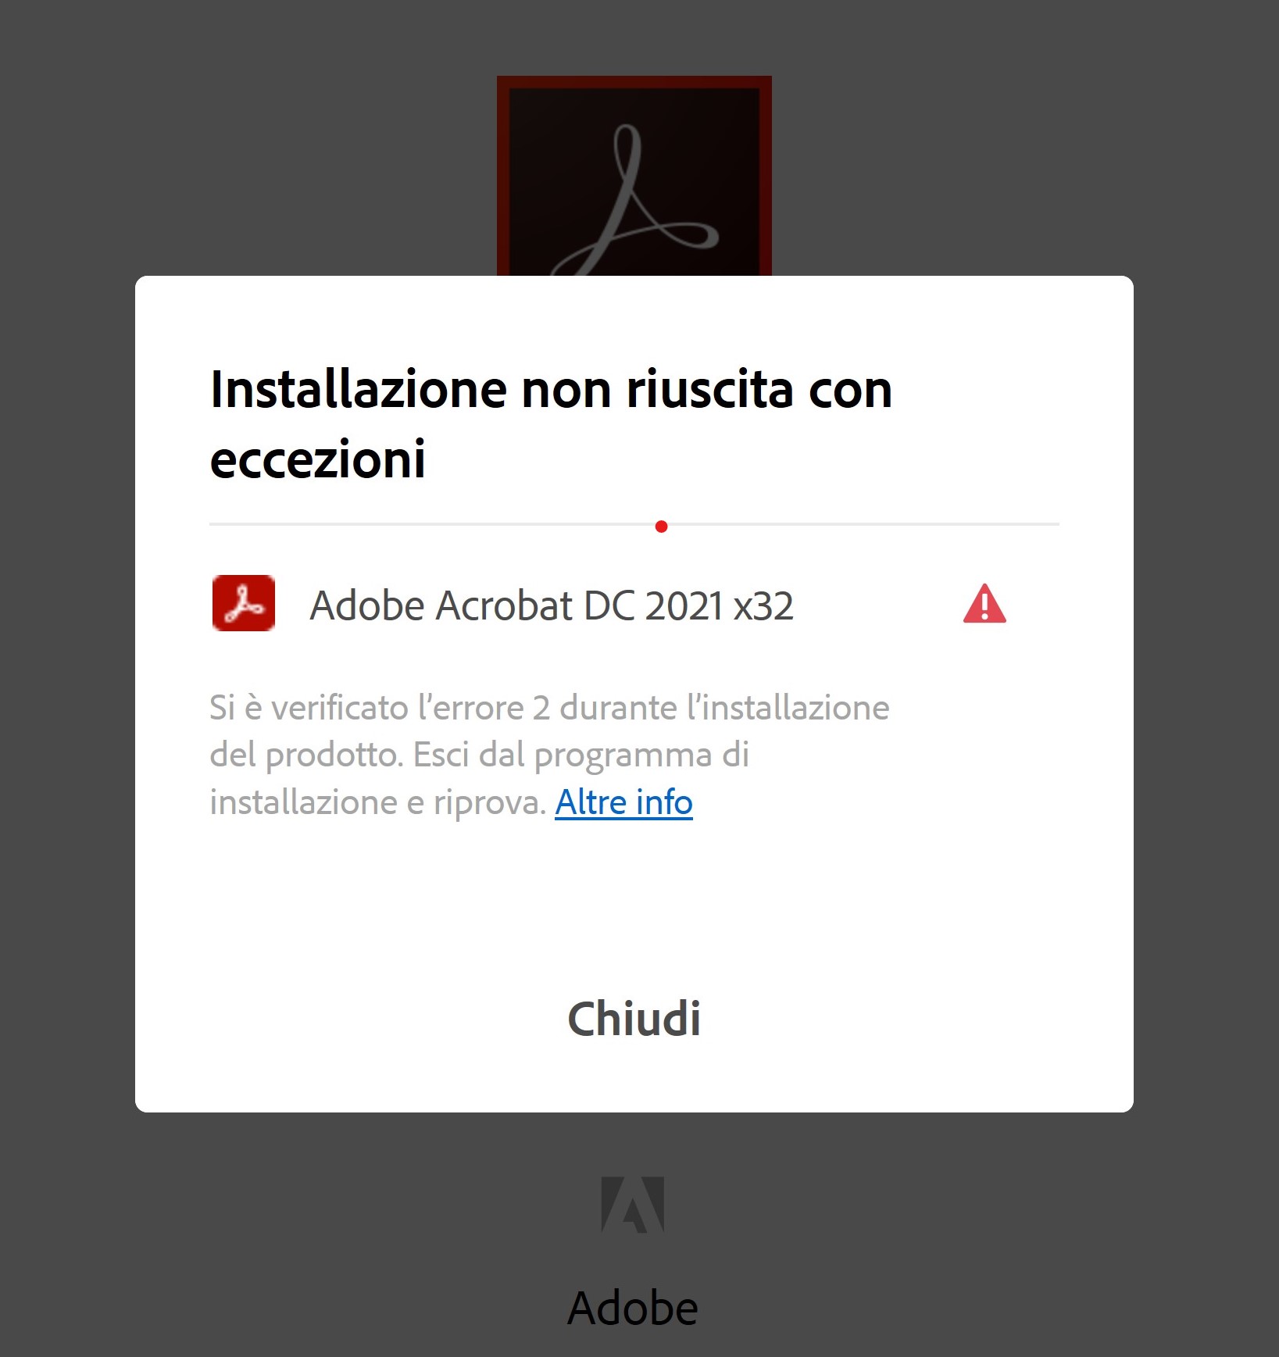Click the "del prodotto. Esci dal programma di" line
This screenshot has width=1279, height=1357.
coord(479,755)
